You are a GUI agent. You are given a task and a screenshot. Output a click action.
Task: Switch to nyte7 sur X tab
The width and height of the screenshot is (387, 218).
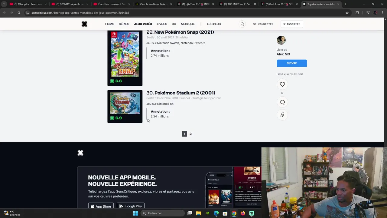(x=195, y=4)
